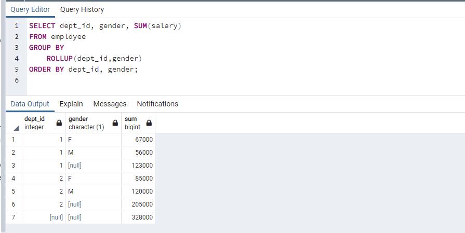465x233 pixels.
Task: Switch to the Query History tab
Action: (82, 9)
